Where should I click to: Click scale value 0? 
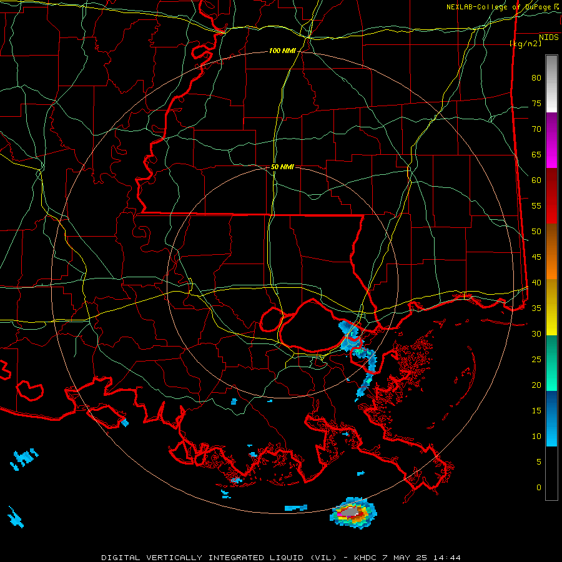539,488
